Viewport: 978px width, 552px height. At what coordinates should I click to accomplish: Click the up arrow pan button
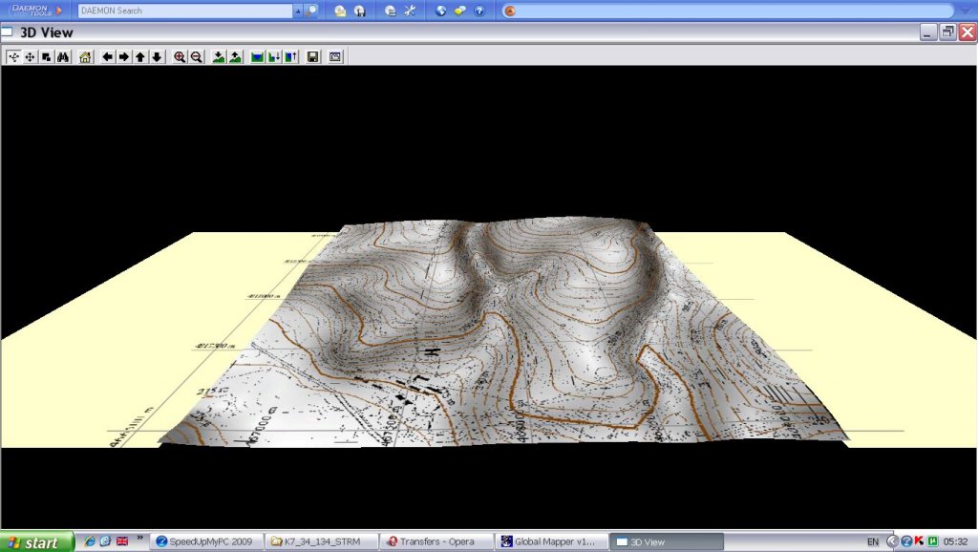click(x=140, y=57)
